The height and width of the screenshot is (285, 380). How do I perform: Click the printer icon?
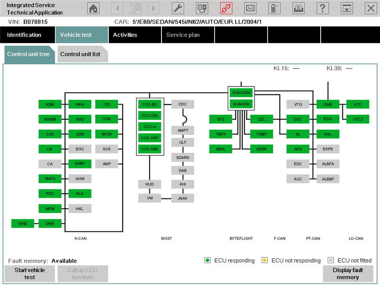(299, 9)
